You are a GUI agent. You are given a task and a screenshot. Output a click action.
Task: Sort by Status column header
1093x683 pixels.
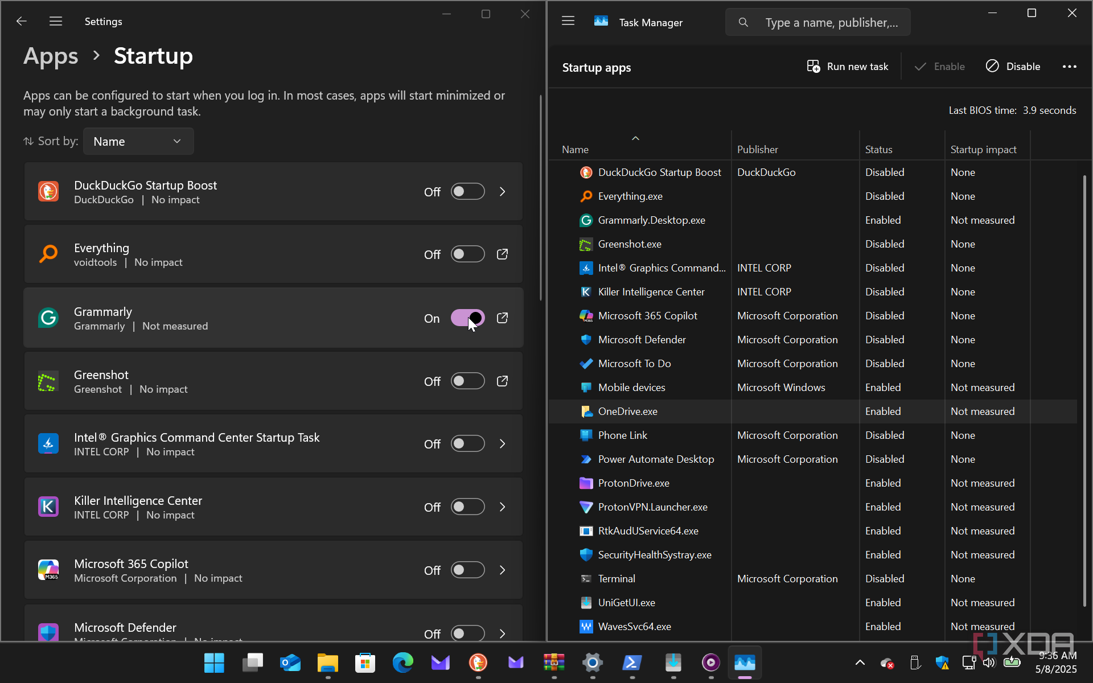878,150
